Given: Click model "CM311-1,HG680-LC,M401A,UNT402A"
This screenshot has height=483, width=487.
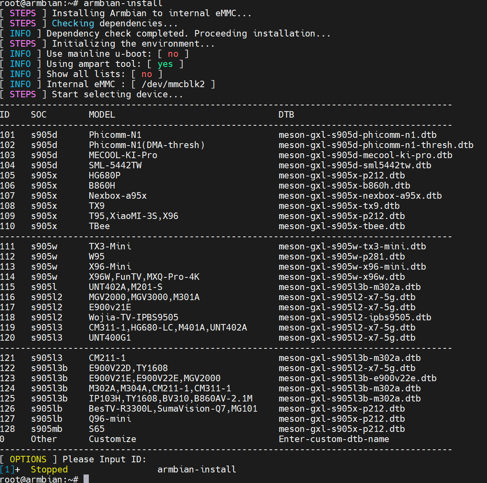Looking at the screenshot, I should 168,328.
